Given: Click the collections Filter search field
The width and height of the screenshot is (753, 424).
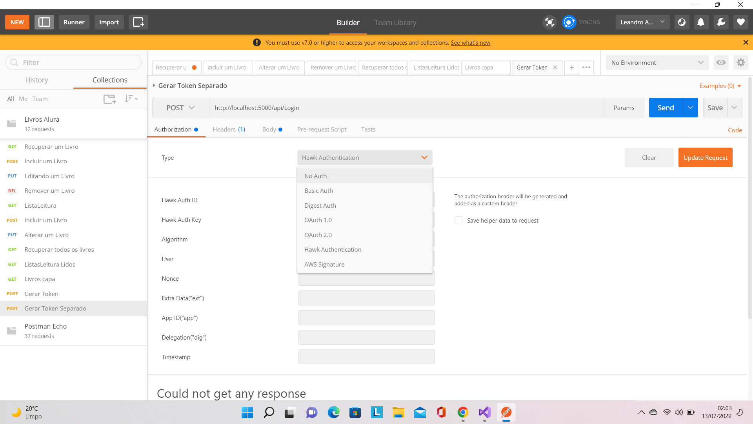Looking at the screenshot, I should click(x=73, y=62).
